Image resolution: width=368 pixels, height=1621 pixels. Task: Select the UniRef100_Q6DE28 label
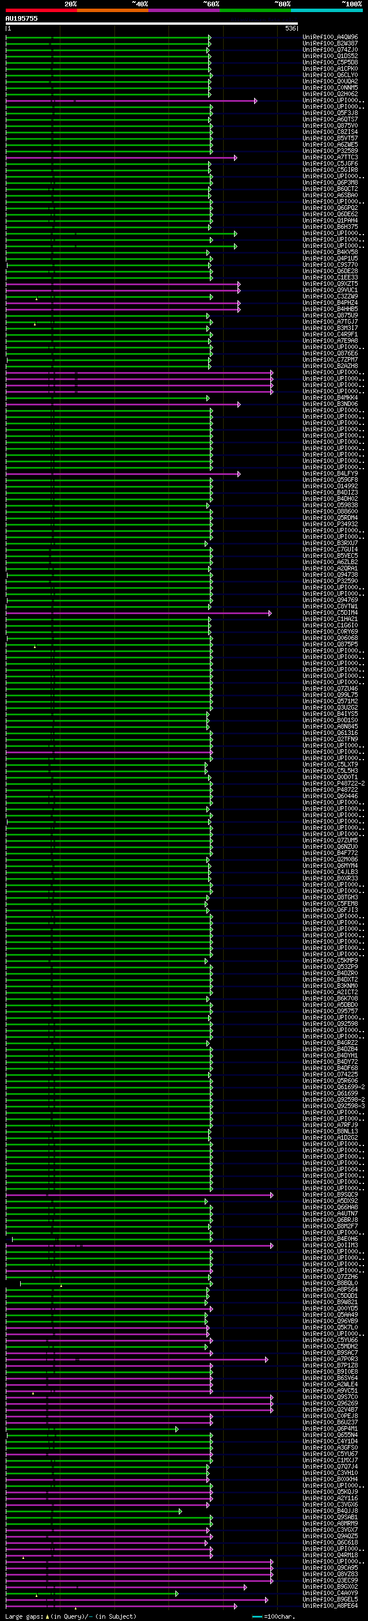[330, 271]
